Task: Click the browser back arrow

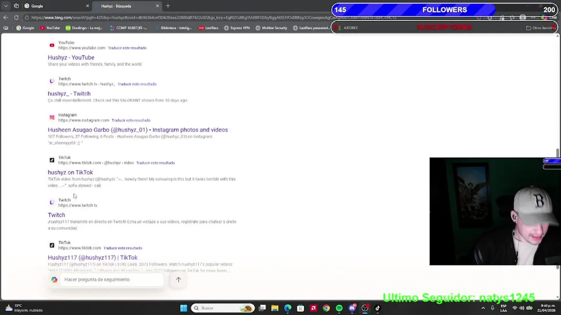Action: pos(6,17)
